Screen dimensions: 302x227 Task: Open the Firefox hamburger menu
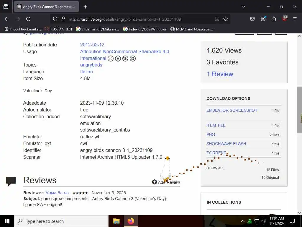(295, 19)
